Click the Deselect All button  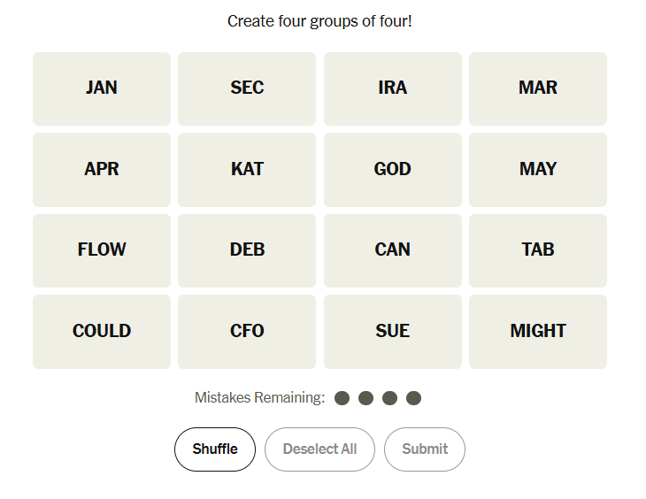pos(319,449)
